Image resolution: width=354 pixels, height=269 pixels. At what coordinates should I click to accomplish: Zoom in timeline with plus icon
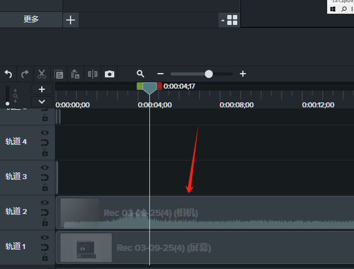click(243, 74)
